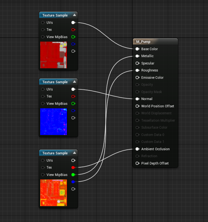Click the Pixel Depth Offset pin
Image resolution: width=208 pixels, height=222 pixels.
click(137, 163)
